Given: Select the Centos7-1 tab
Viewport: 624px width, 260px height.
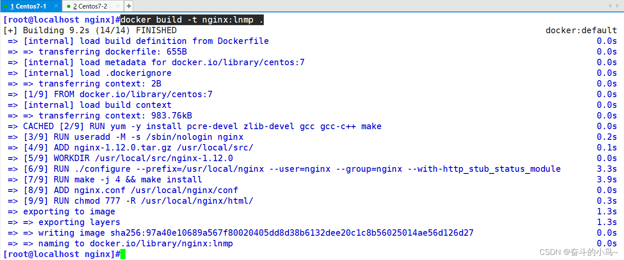Looking at the screenshot, I should click(30, 6).
